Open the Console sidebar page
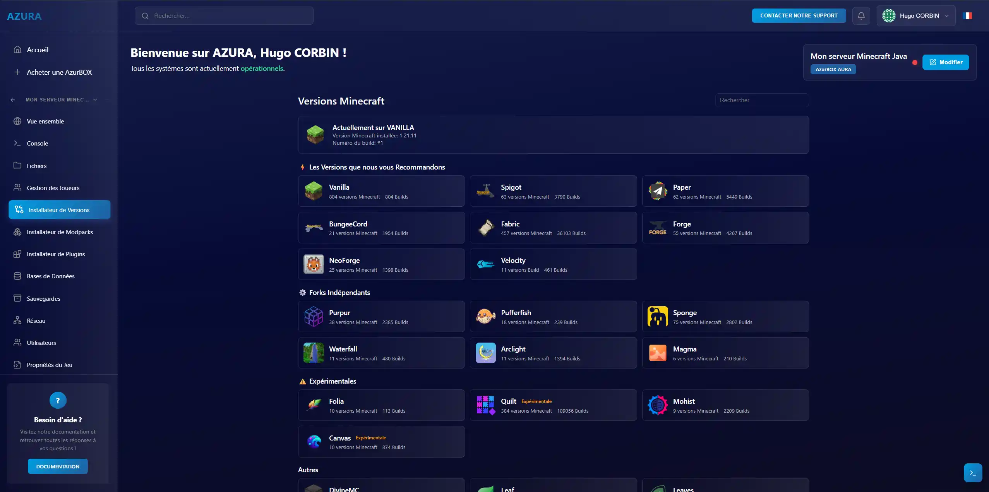Image resolution: width=989 pixels, height=492 pixels. 38,144
